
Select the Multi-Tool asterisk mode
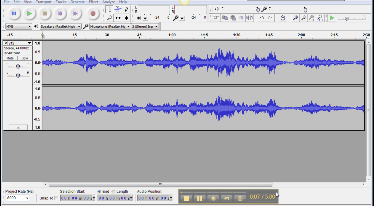click(126, 18)
